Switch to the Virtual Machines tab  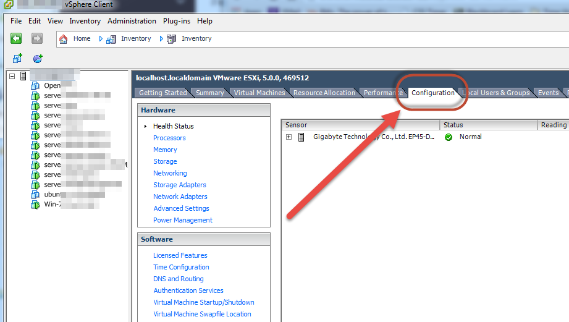click(259, 93)
